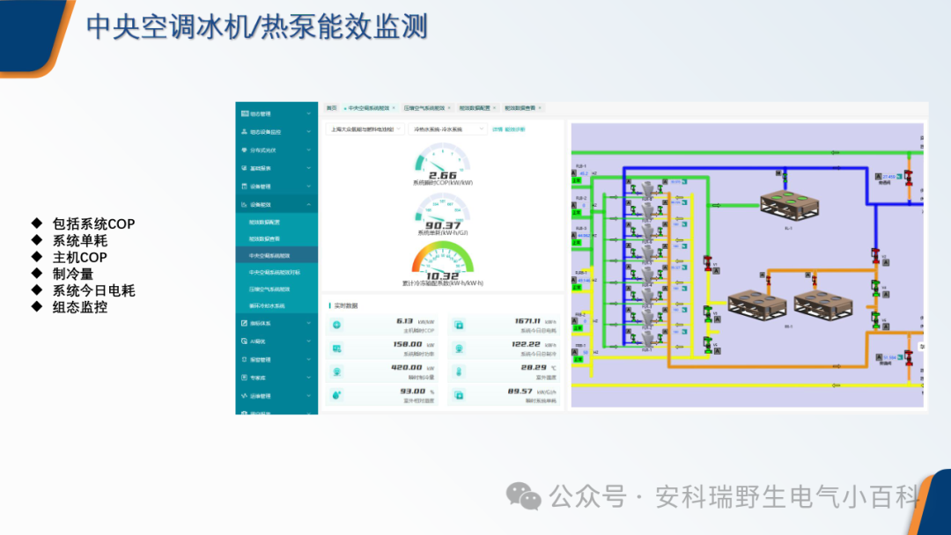Collapse the 设备能效 menu chevron
This screenshot has width=951, height=535.
coord(309,205)
